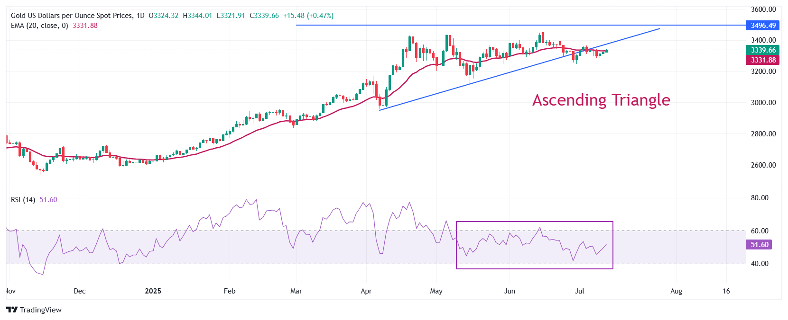Screen dimensions: 788x320
Task: Click the red 3331.88 EMA price tag
Action: tap(763, 60)
